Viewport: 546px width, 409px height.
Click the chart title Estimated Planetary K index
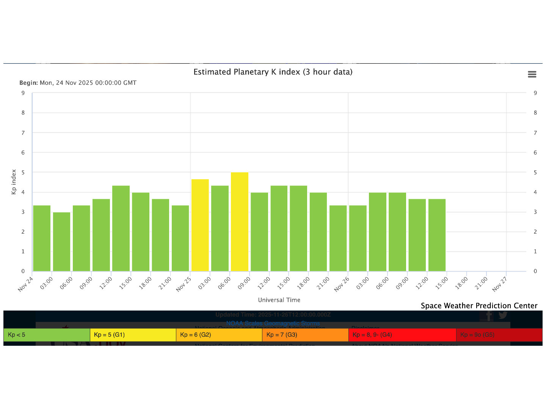[x=273, y=72]
